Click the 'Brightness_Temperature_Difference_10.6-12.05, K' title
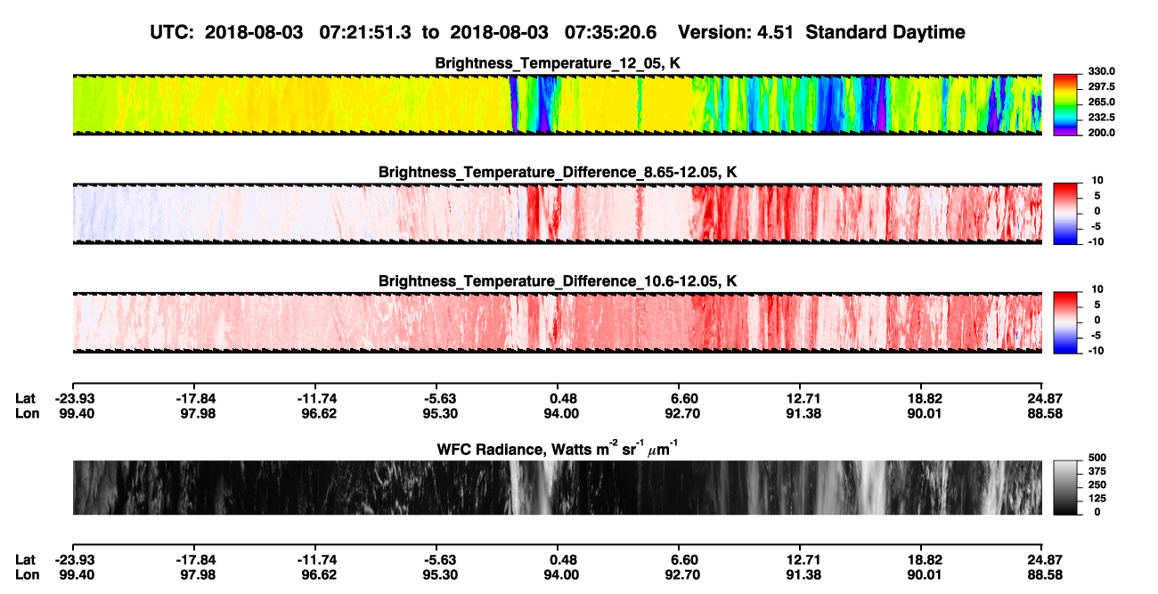 coord(558,281)
